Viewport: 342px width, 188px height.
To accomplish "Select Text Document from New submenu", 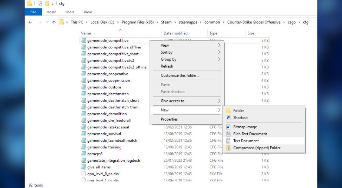I will click(x=246, y=141).
